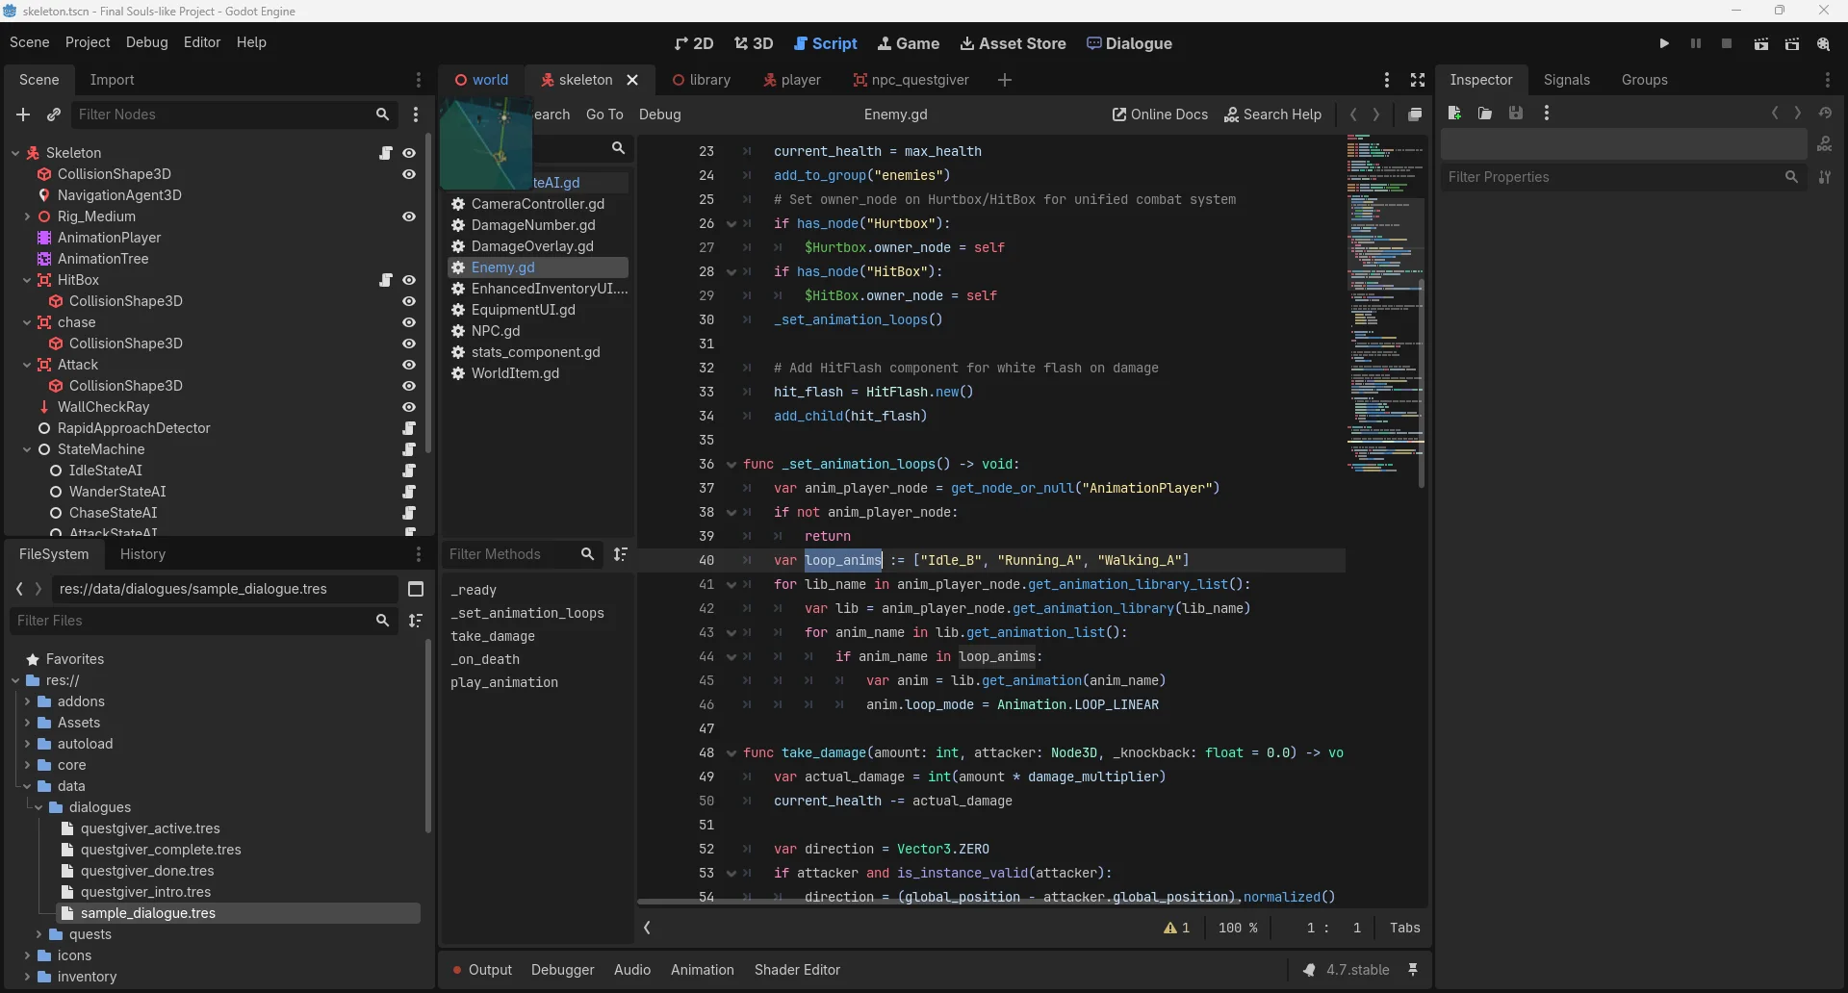Create new resource in Inspector

pyautogui.click(x=1454, y=114)
